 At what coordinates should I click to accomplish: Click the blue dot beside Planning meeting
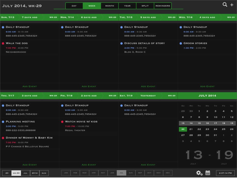pyautogui.click(x=2, y=121)
